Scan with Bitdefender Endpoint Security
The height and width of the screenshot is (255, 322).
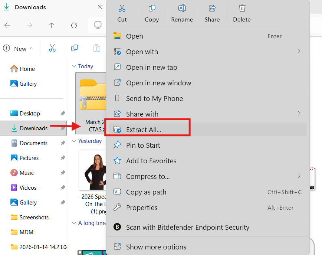pyautogui.click(x=187, y=227)
